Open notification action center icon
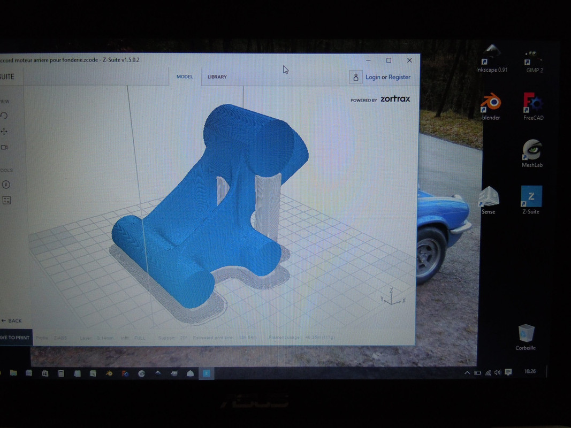This screenshot has width=571, height=428. (x=508, y=372)
